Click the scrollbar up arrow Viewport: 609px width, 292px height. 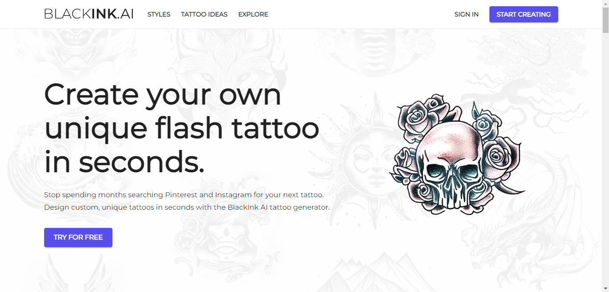pos(605,4)
